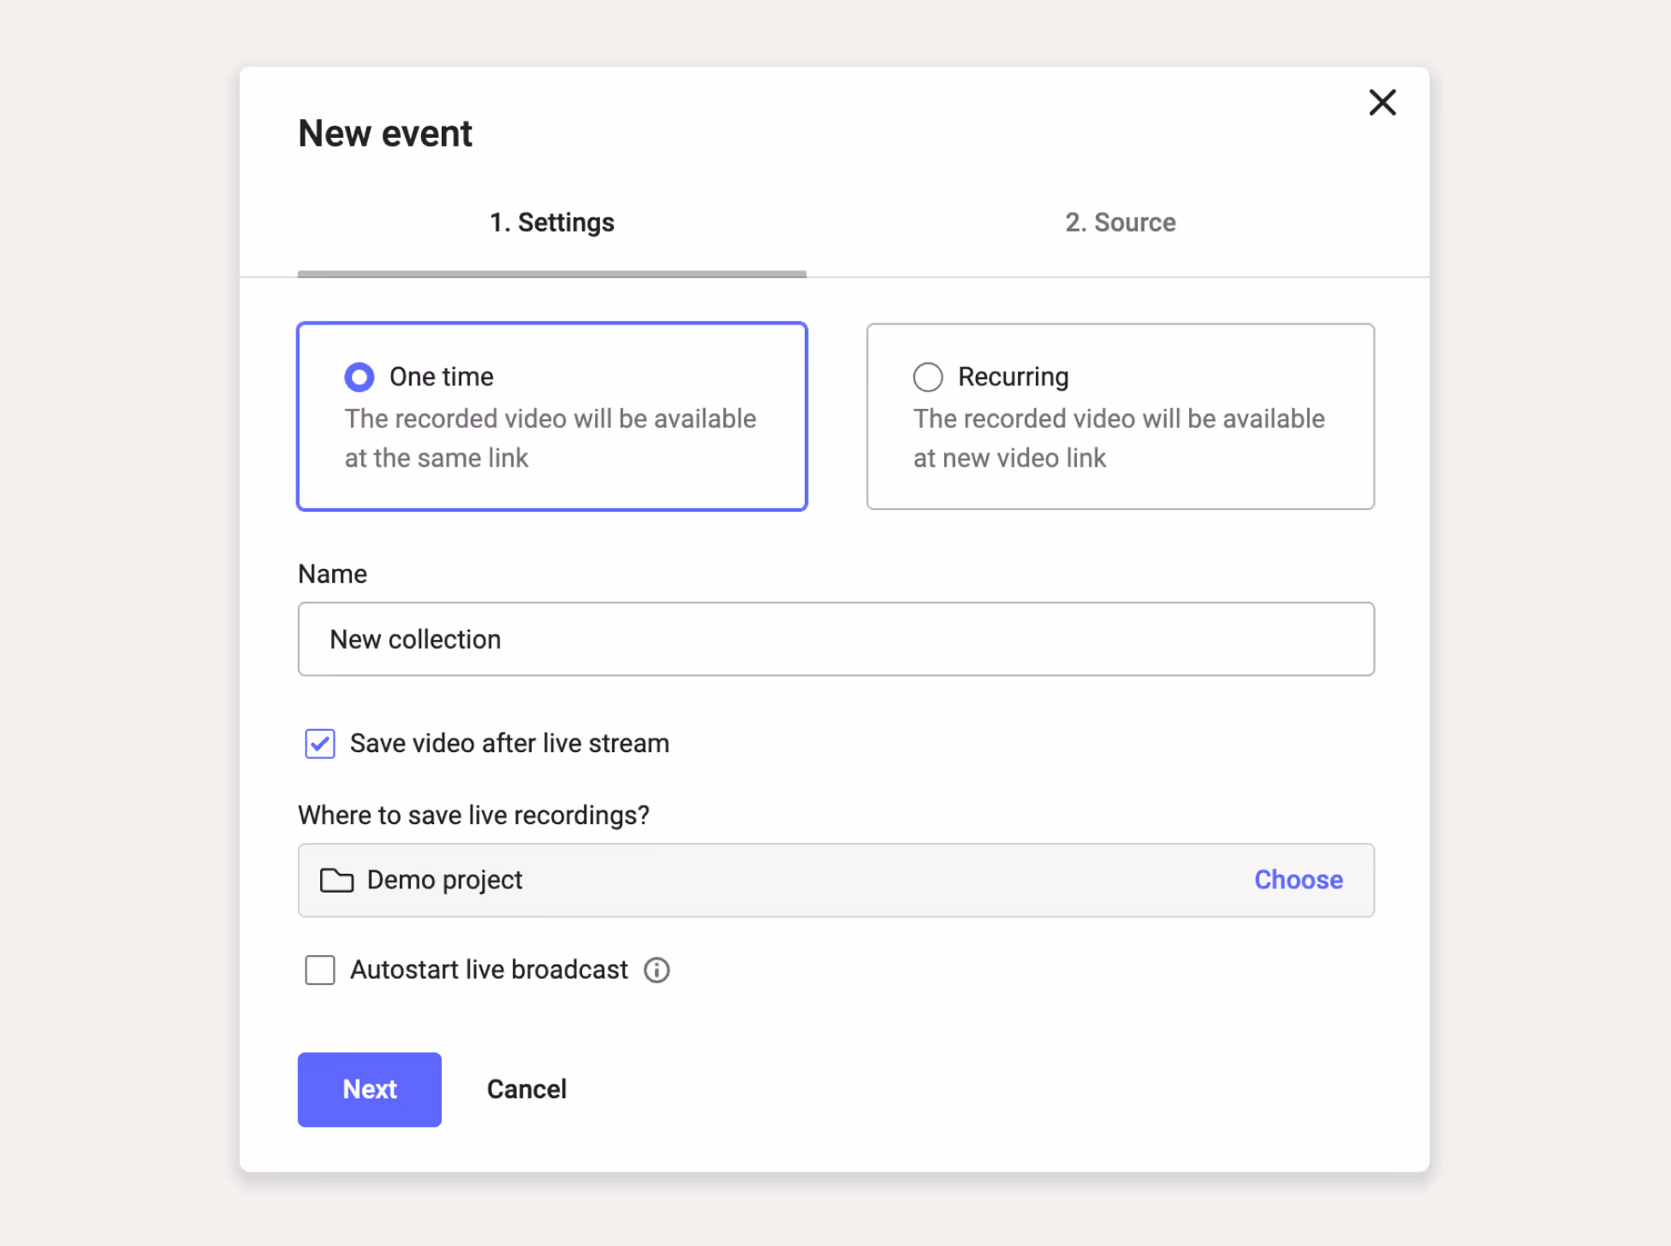Click the Save video after live stream label

point(509,744)
